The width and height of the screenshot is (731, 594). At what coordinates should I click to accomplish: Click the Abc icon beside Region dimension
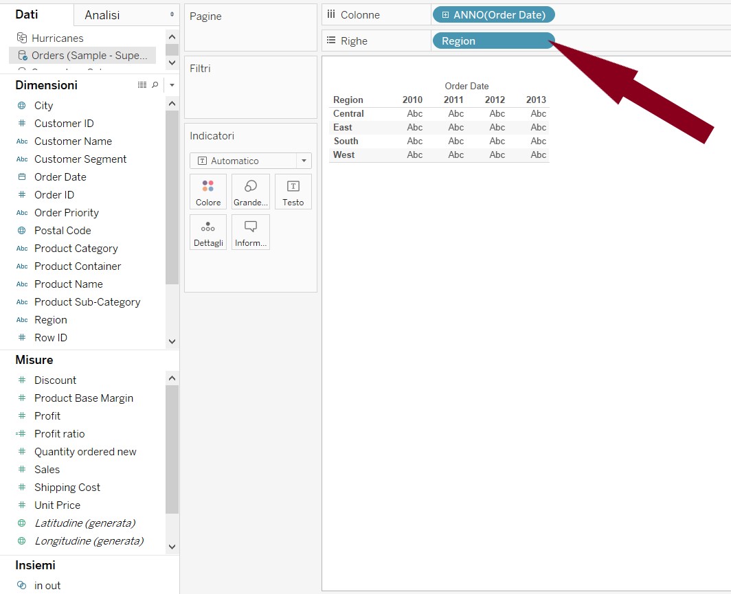23,319
